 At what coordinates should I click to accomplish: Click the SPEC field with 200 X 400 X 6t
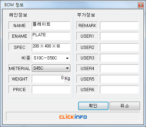point(51,47)
